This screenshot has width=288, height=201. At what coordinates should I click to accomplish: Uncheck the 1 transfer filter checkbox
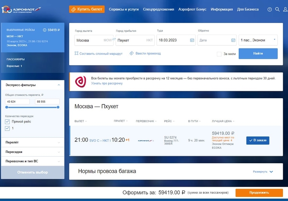click(x=7, y=128)
